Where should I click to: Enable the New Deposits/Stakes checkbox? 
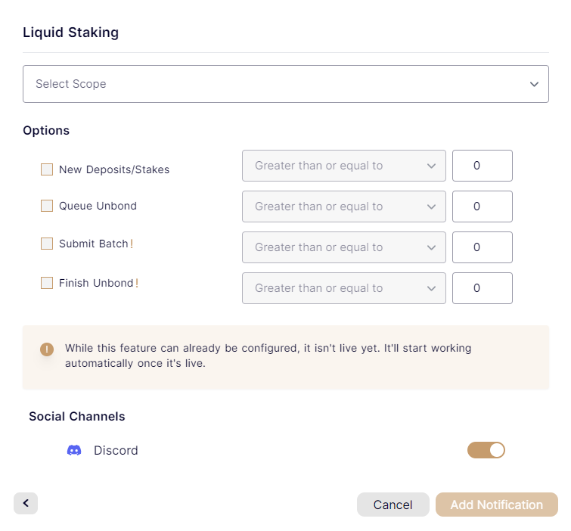click(x=47, y=169)
